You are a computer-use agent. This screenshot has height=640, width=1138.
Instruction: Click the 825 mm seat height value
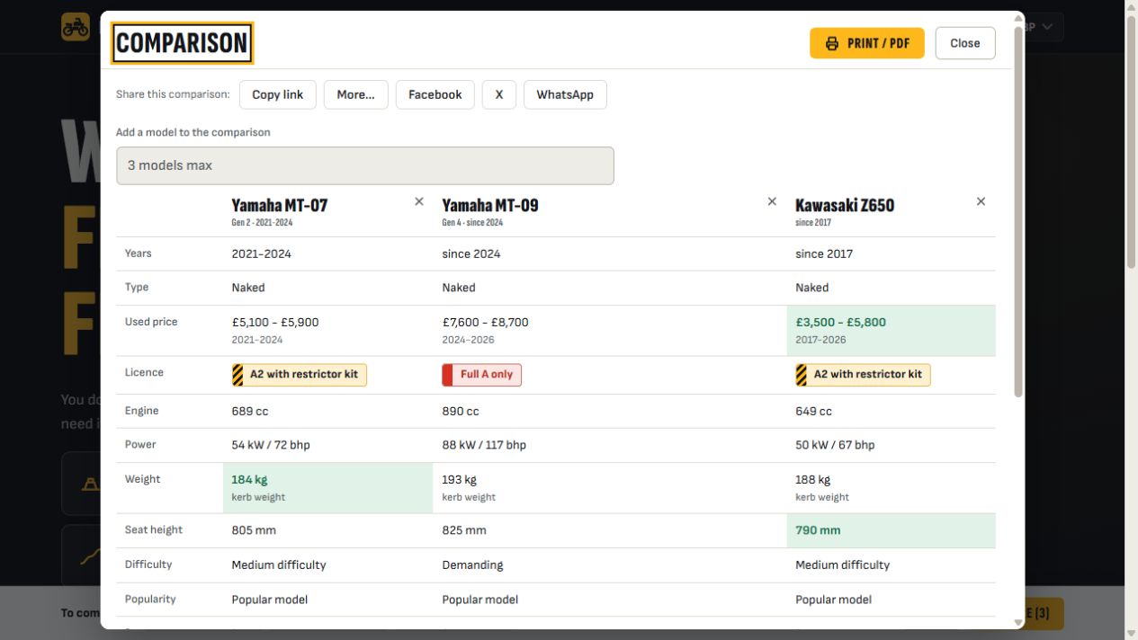click(x=464, y=530)
